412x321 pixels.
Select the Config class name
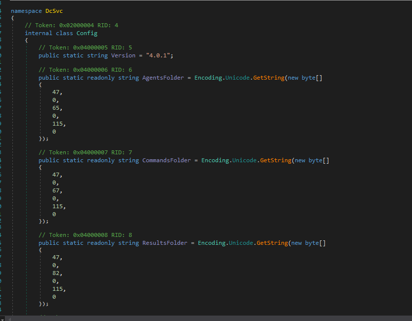(87, 33)
